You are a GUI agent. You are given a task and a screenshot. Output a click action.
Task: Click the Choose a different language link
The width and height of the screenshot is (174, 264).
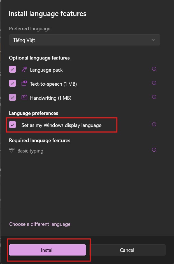click(x=40, y=224)
